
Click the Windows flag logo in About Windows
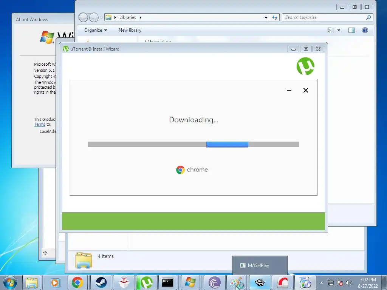(x=47, y=37)
